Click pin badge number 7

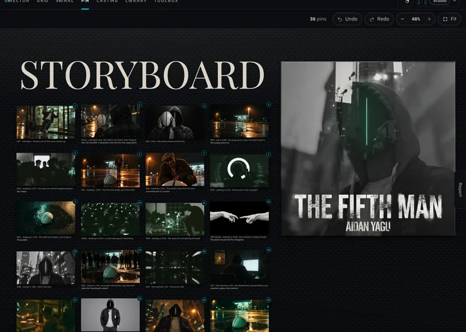point(204,153)
